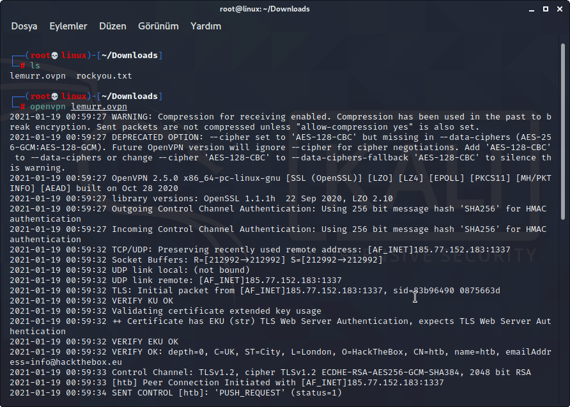Click the window title 'root@linux: ~/Downloads'
This screenshot has width=570, height=407.
tap(265, 9)
